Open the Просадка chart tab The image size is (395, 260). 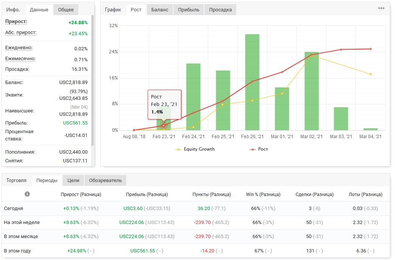(220, 9)
